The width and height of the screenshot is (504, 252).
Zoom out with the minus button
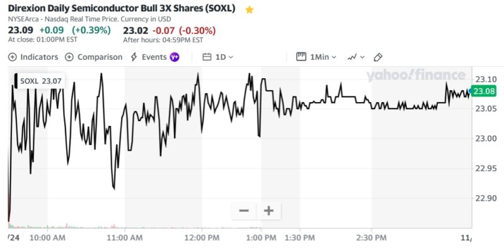point(244,210)
